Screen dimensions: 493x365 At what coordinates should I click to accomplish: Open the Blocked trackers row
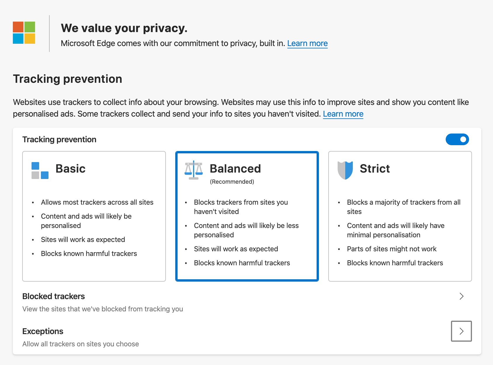[247, 302]
